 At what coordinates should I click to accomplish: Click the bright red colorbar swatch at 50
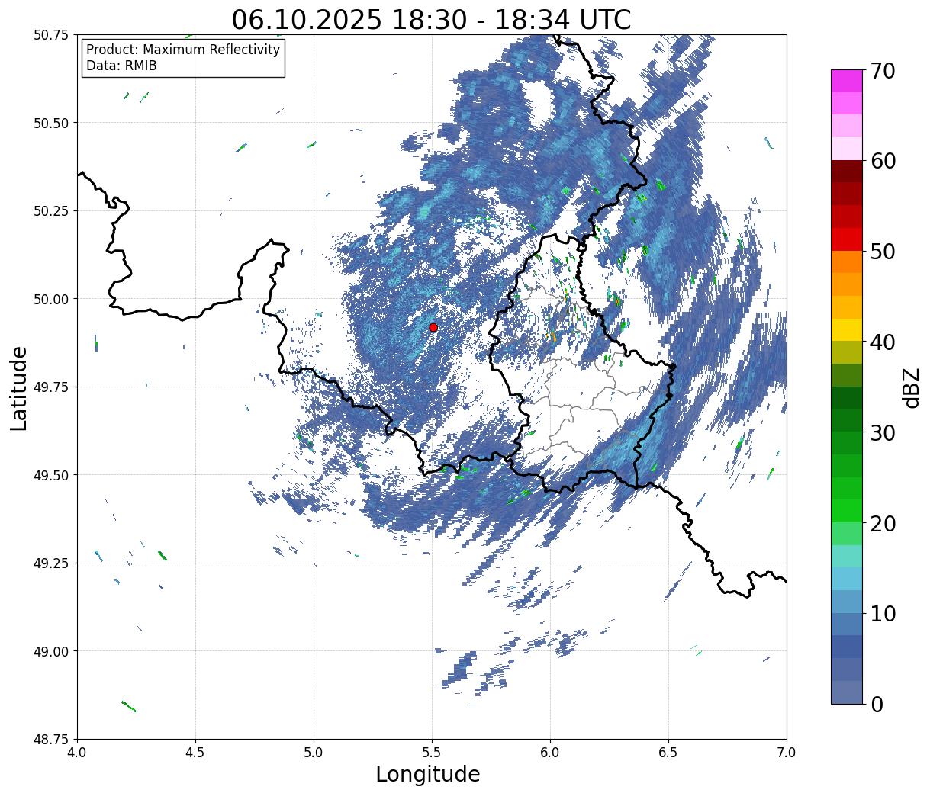[847, 239]
